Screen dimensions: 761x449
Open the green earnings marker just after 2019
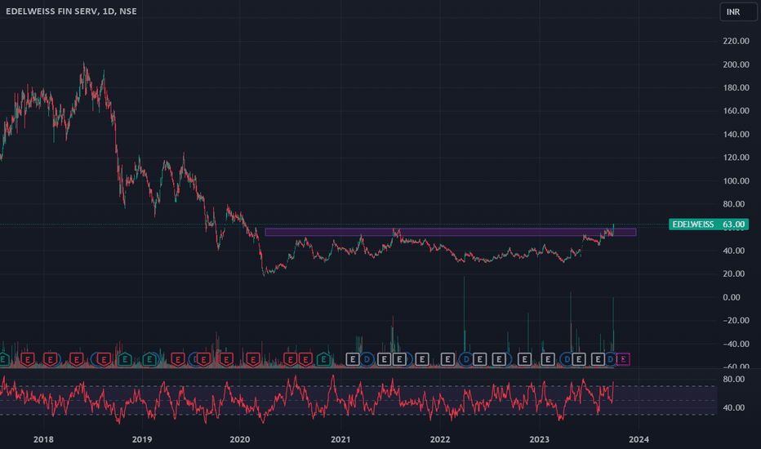[149, 360]
